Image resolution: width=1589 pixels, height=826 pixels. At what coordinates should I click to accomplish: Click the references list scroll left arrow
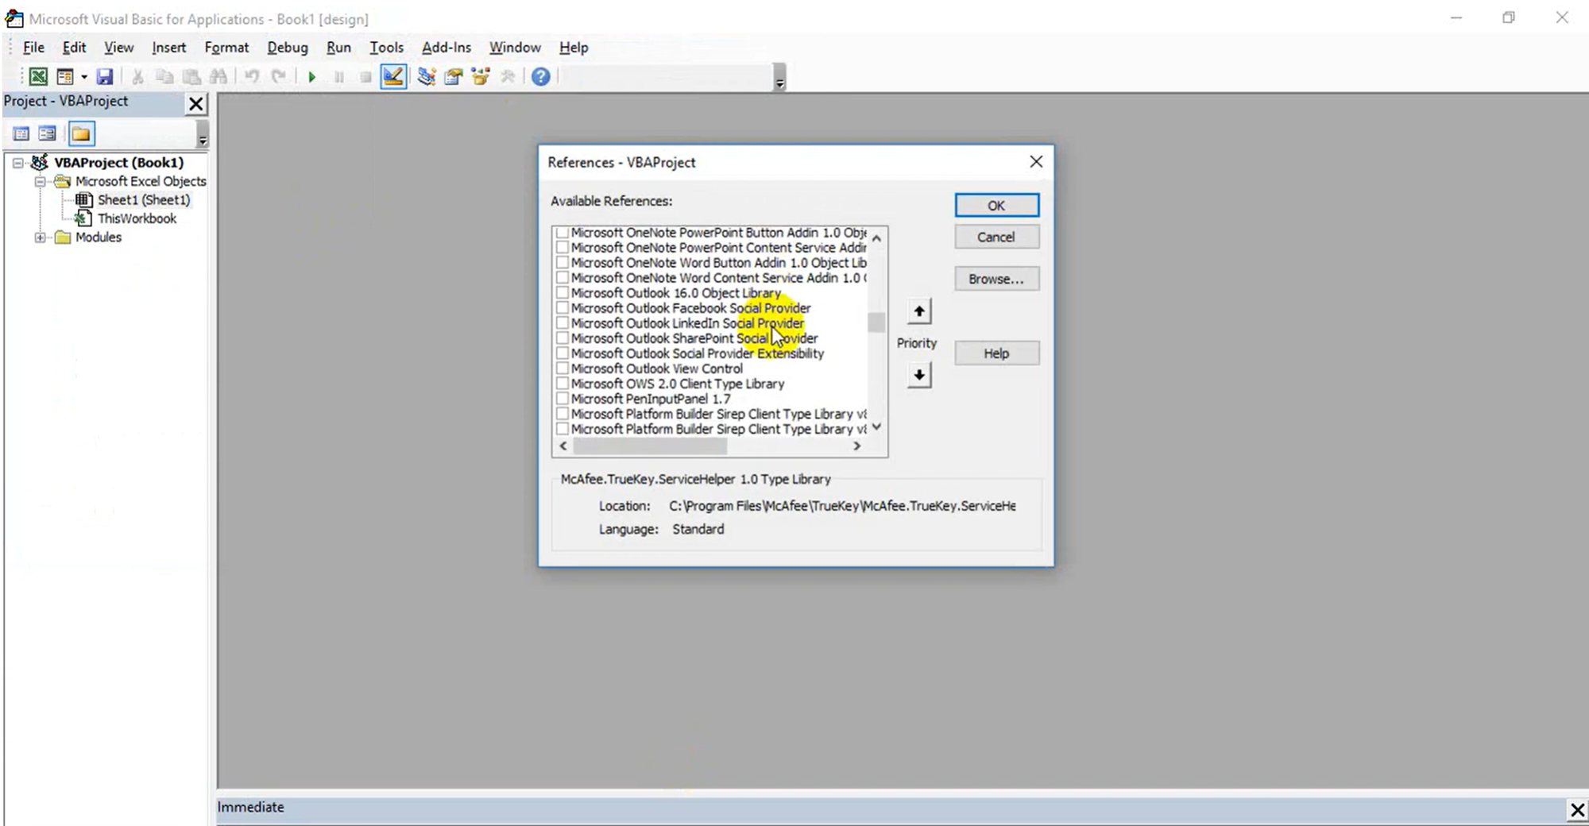563,446
